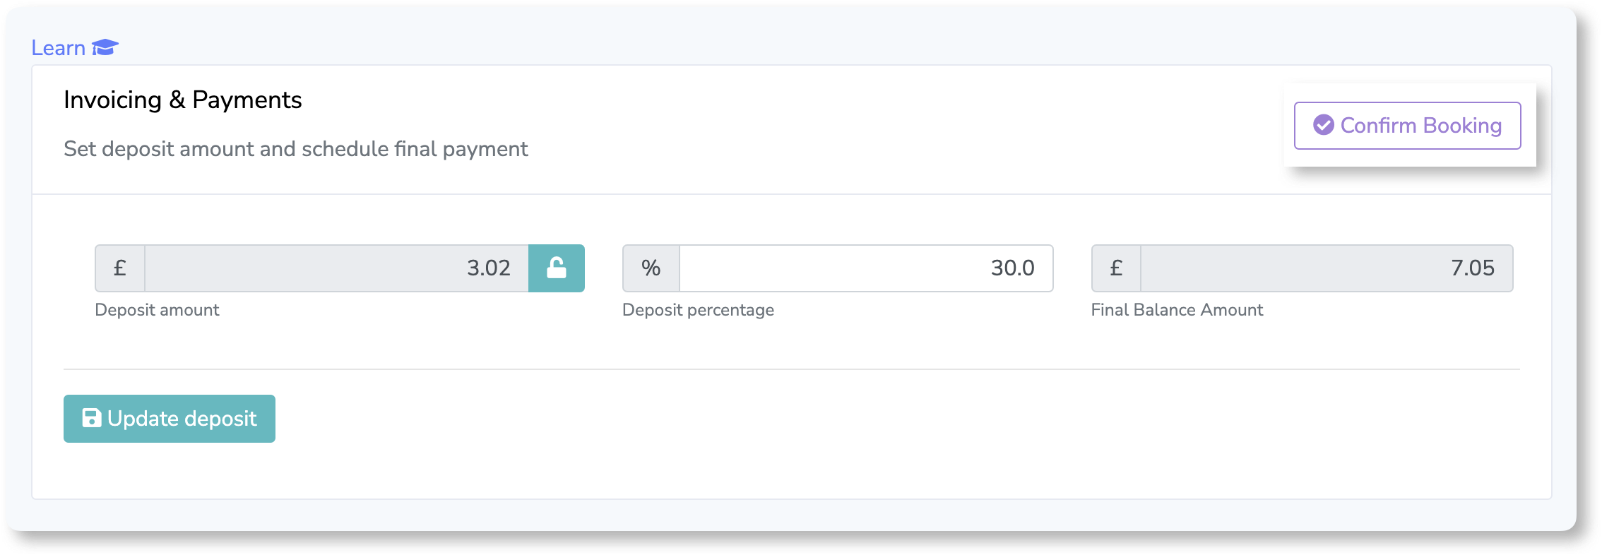Click the Invoicing & Payments heading
Viewport: 1602px width, 555px height.
183,100
